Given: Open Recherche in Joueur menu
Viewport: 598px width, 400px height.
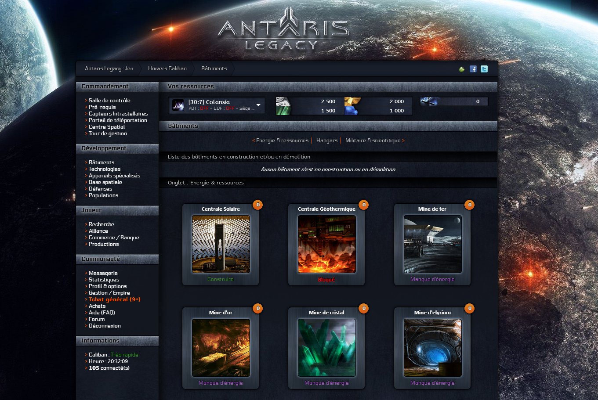Looking at the screenshot, I should (x=101, y=224).
